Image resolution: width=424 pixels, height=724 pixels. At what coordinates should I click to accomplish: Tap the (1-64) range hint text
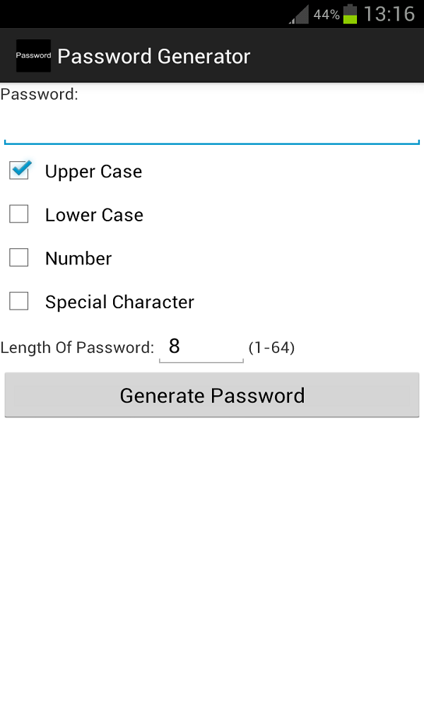click(271, 347)
